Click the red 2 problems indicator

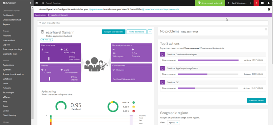(x=256, y=3)
